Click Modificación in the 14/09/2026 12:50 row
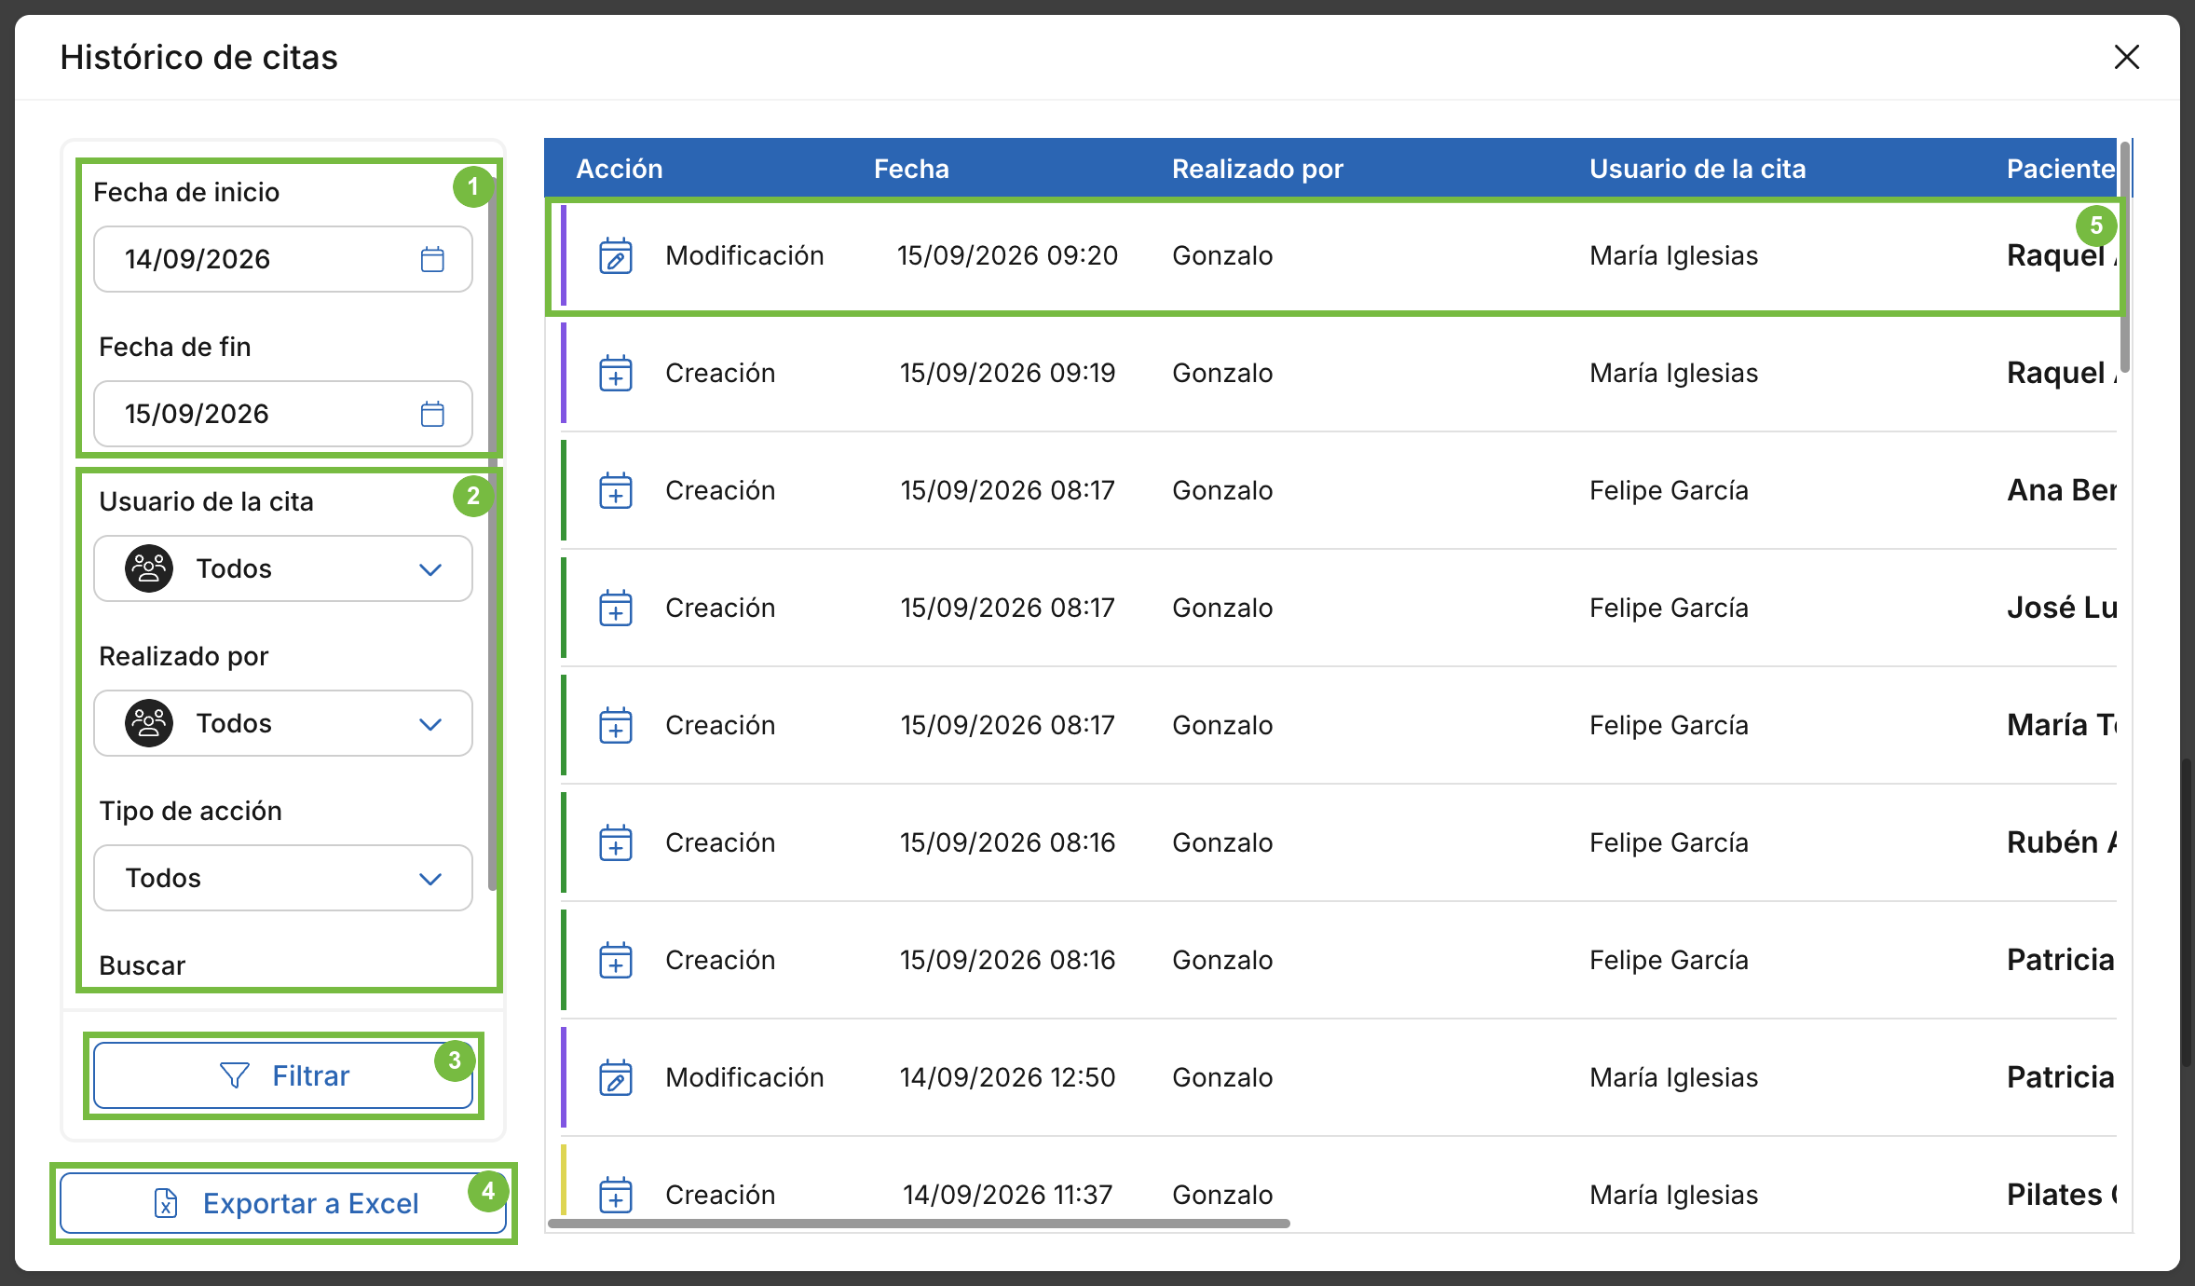The width and height of the screenshot is (2195, 1286). pyautogui.click(x=744, y=1077)
